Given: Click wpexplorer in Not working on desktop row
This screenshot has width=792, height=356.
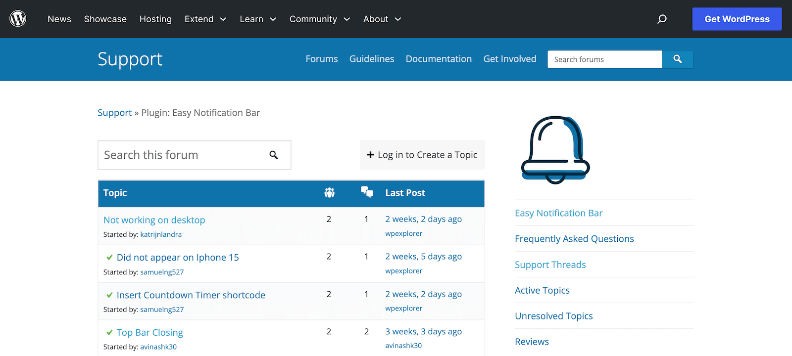Looking at the screenshot, I should (x=404, y=233).
